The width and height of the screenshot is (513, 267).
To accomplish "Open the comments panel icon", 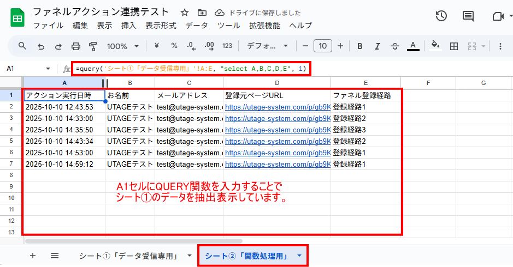I will (468, 16).
